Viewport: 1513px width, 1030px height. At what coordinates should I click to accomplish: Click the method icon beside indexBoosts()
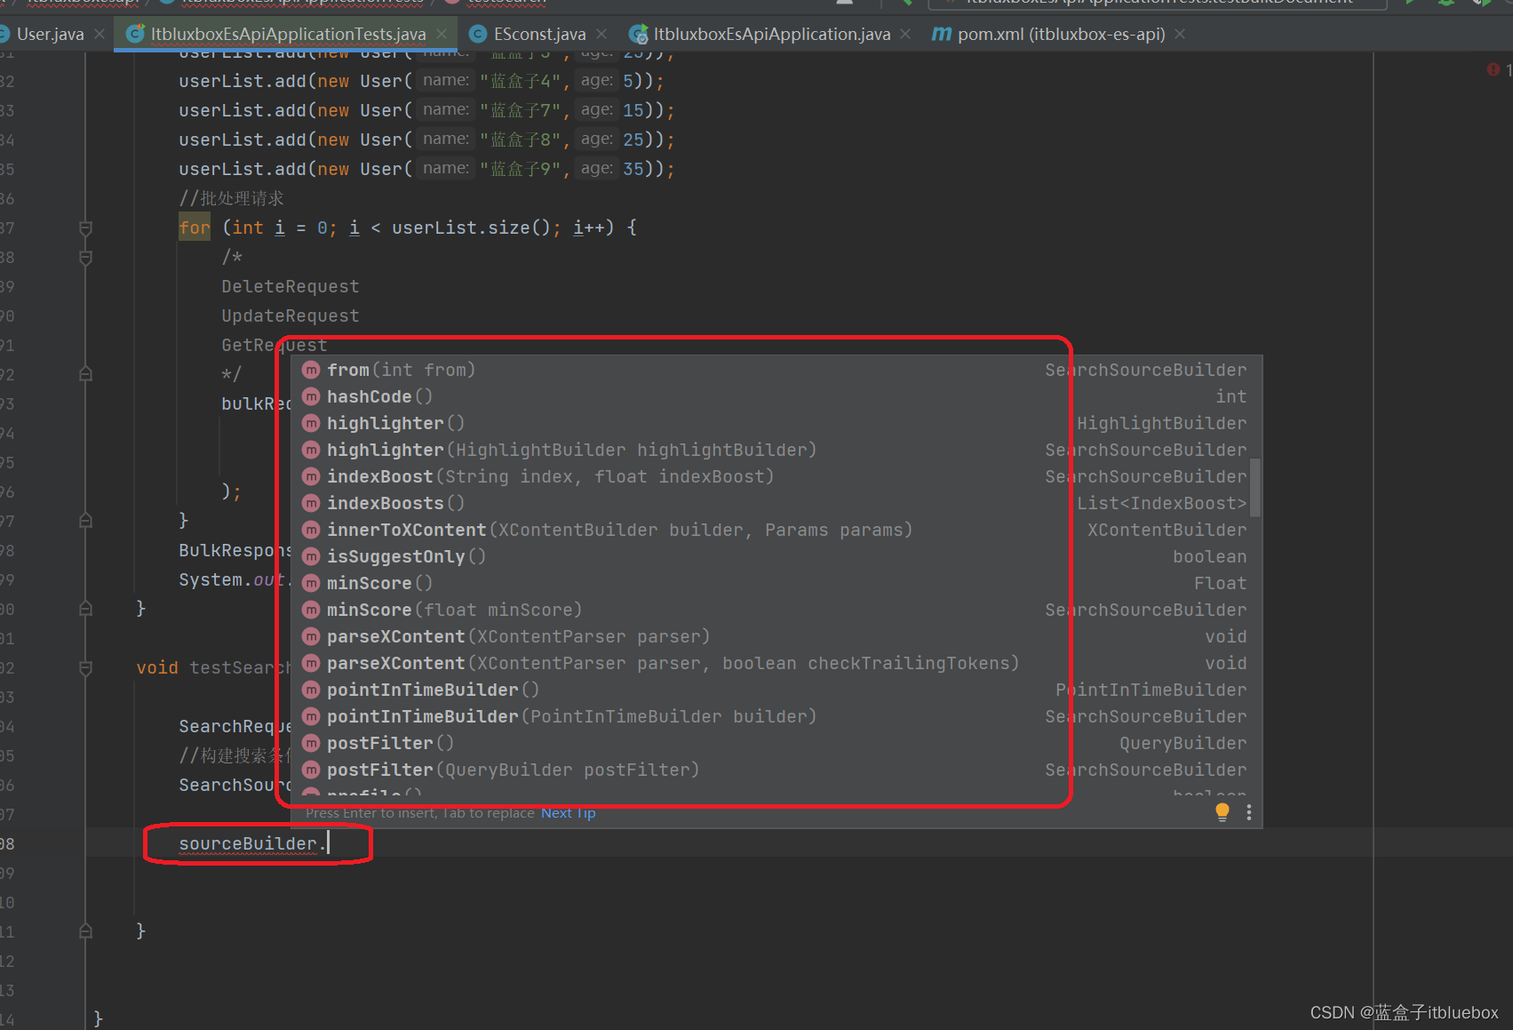(311, 503)
